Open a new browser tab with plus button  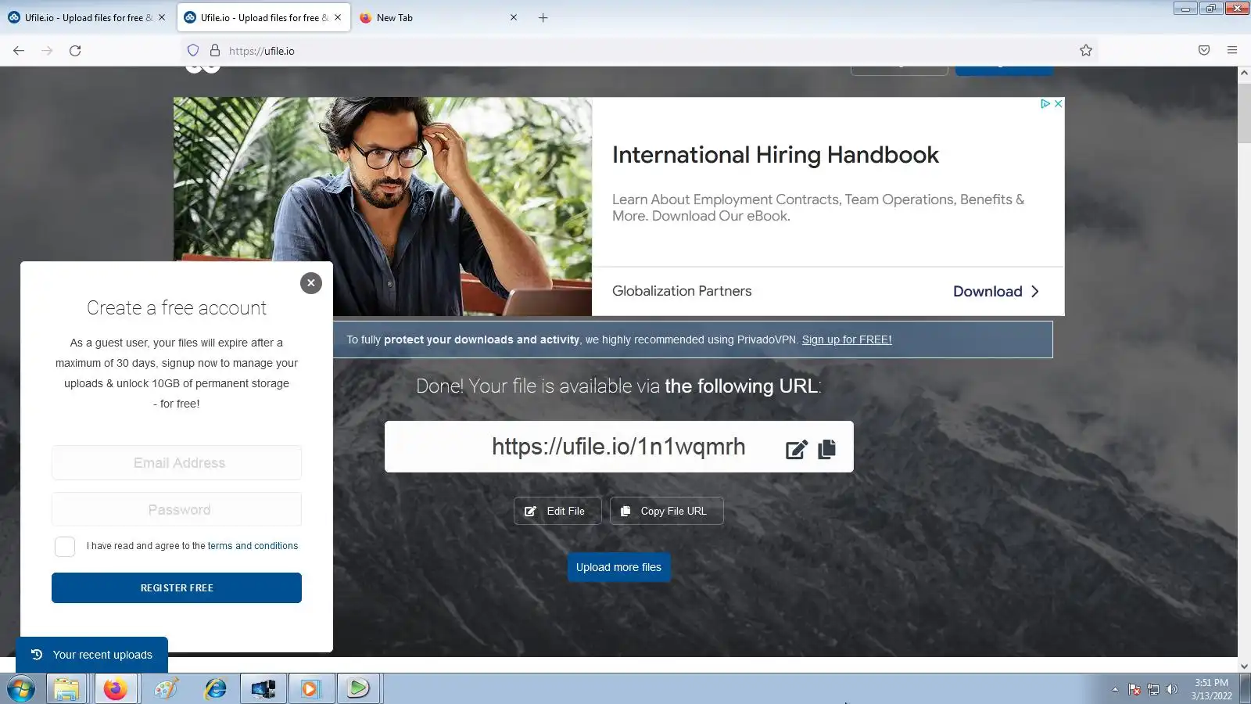point(543,18)
